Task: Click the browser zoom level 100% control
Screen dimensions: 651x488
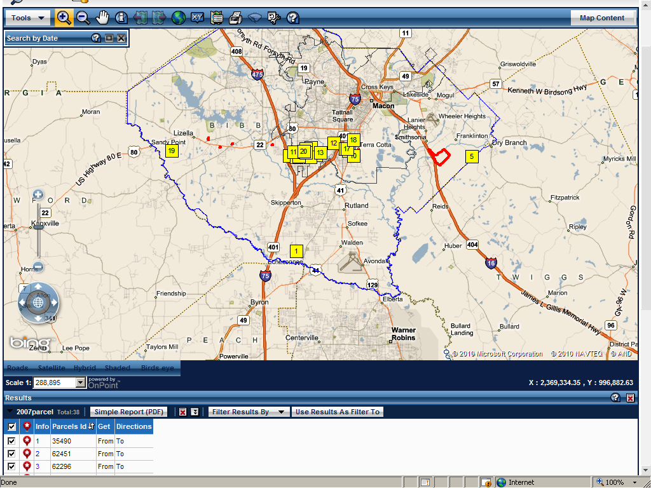Action: (615, 482)
